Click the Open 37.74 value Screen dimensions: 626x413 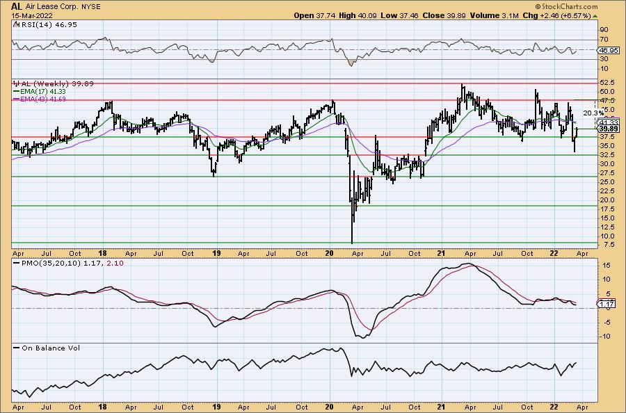(314, 15)
